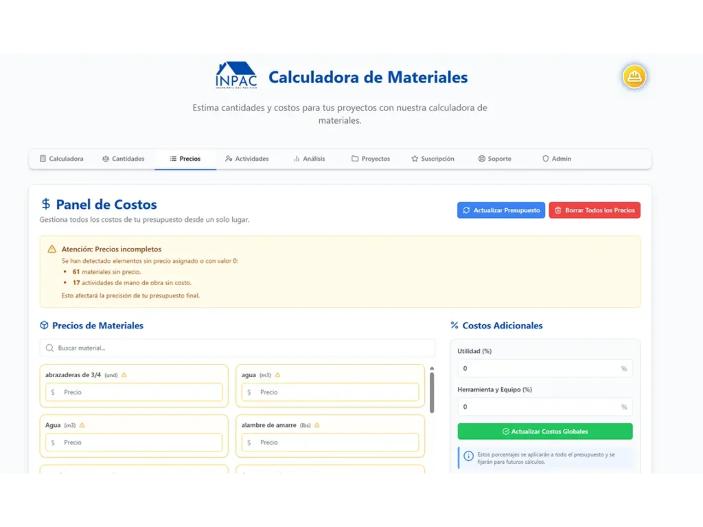Click the search magnifier icon in materials
The width and height of the screenshot is (703, 527).
click(x=49, y=348)
